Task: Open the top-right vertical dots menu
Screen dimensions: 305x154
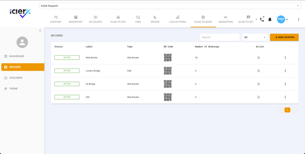Action: (x=298, y=20)
